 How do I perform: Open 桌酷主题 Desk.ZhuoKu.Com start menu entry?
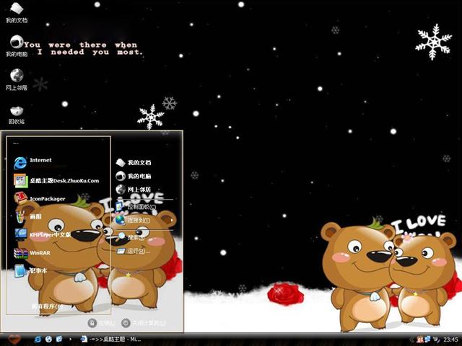coord(56,181)
